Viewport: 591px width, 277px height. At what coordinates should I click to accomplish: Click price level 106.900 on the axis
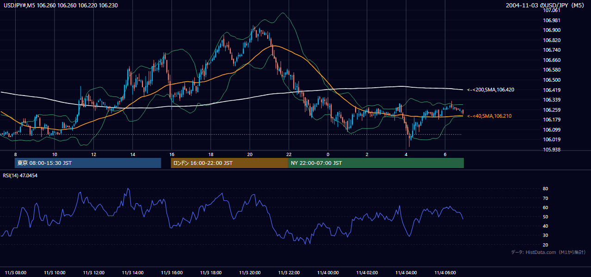coord(552,30)
